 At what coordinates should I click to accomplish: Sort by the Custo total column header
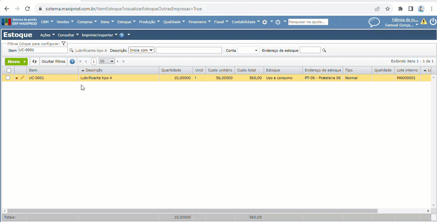click(249, 70)
